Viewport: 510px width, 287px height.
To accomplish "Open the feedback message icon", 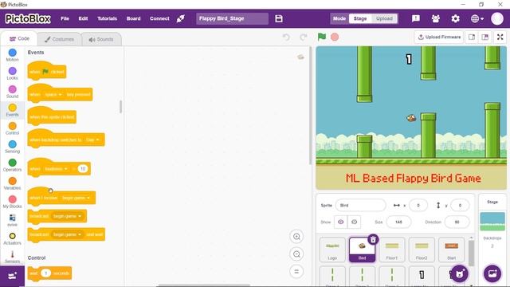I will click(x=416, y=18).
